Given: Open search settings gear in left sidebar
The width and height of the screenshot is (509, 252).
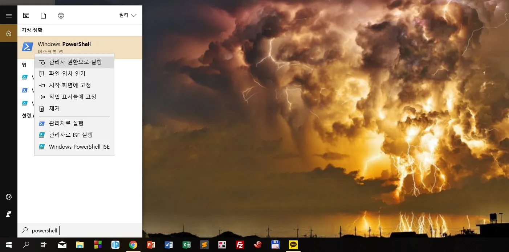Looking at the screenshot, I should [x=9, y=197].
